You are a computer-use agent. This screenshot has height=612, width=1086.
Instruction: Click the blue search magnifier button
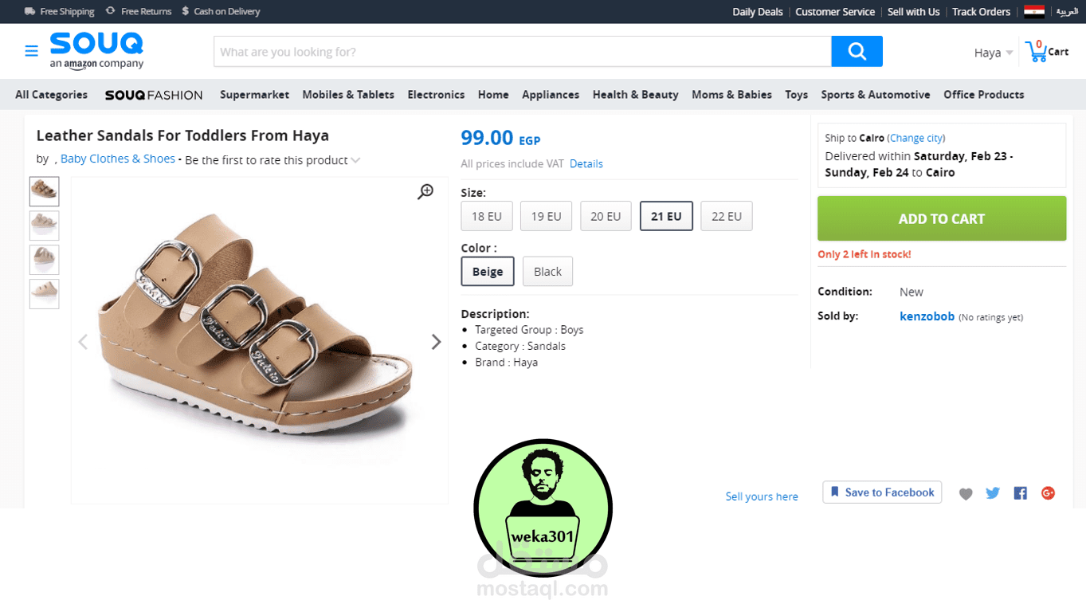point(857,52)
